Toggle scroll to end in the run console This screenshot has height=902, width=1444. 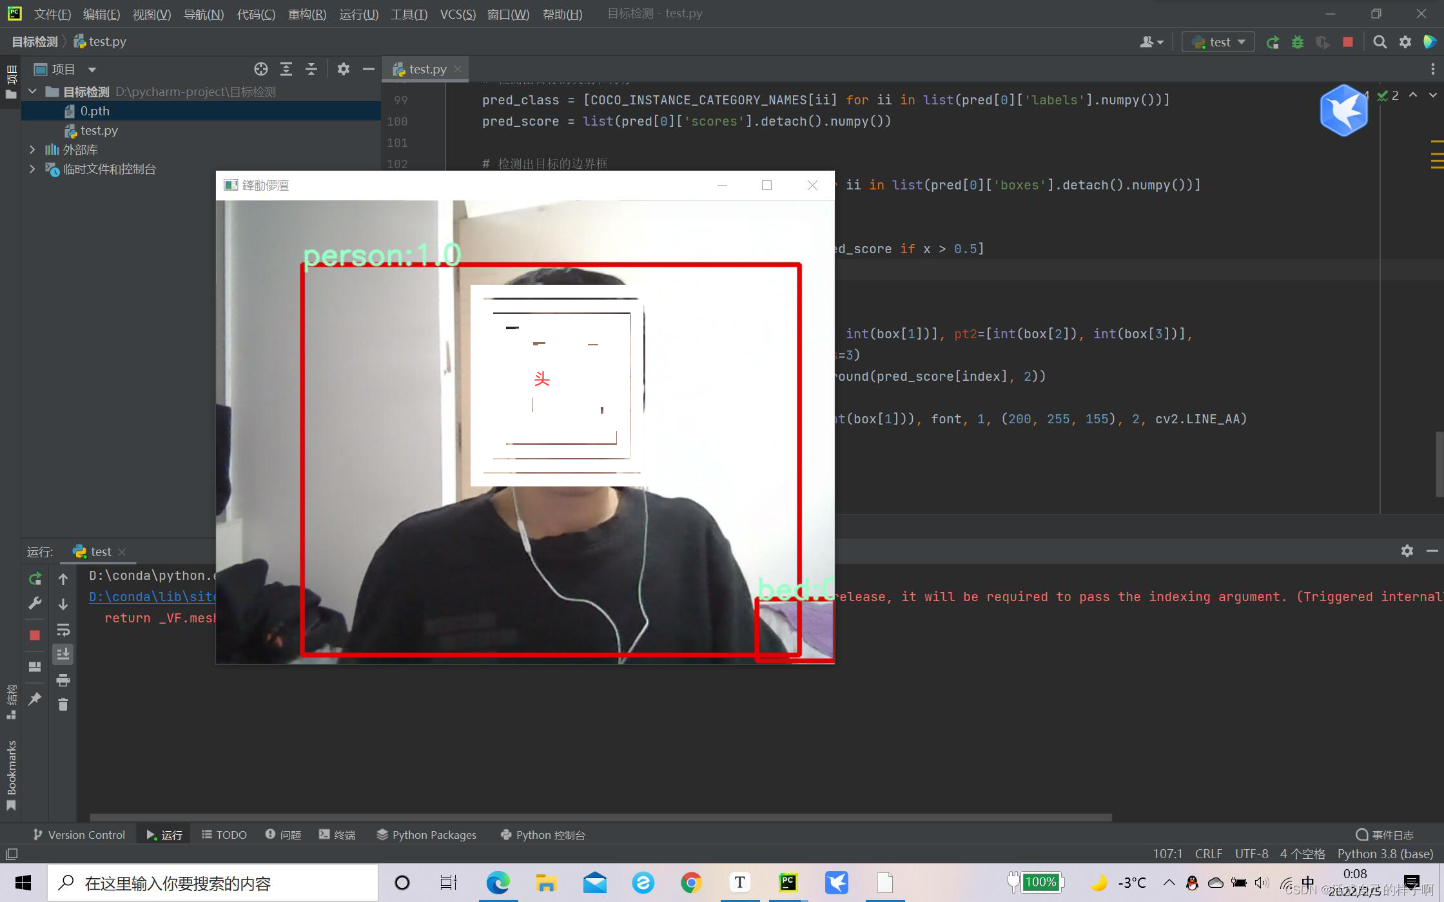(x=63, y=655)
